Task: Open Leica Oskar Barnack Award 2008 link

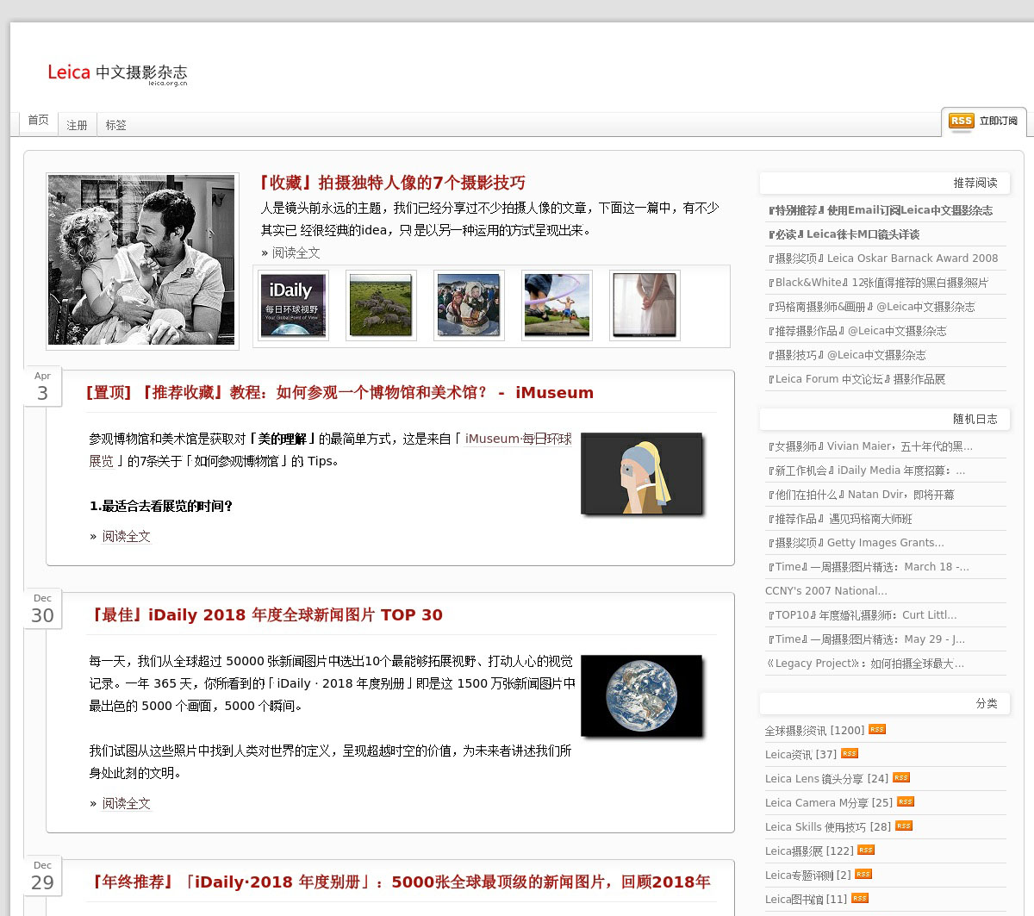Action: (x=882, y=259)
